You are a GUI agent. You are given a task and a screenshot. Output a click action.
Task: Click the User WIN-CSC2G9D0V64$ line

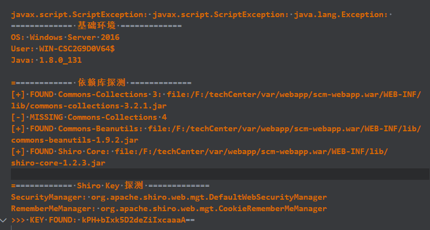pos(63,49)
